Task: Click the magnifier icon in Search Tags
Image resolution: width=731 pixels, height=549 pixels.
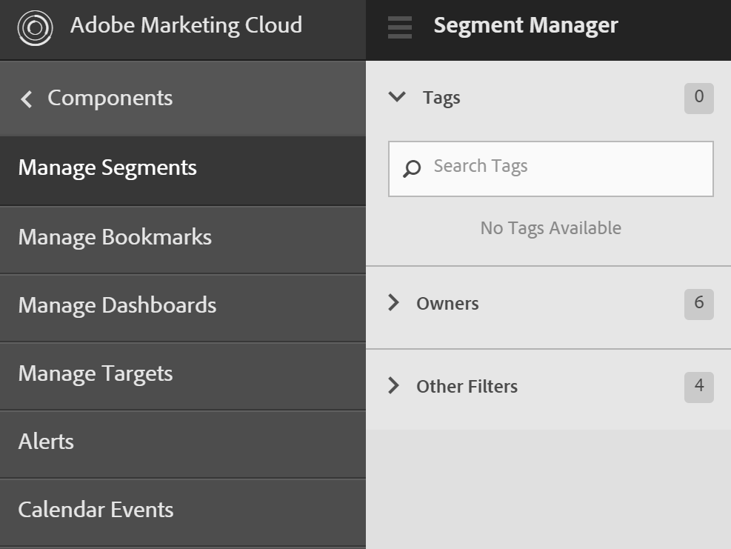Action: click(x=412, y=168)
